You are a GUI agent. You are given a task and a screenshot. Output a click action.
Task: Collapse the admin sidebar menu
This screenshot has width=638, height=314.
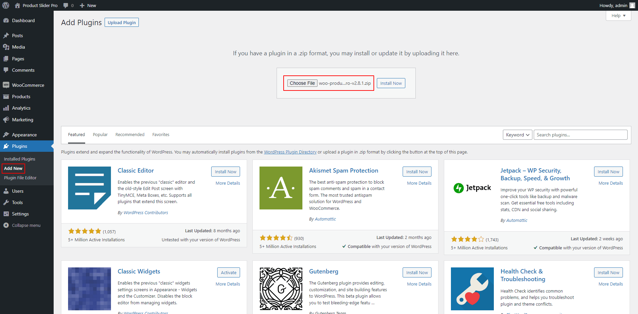22,225
